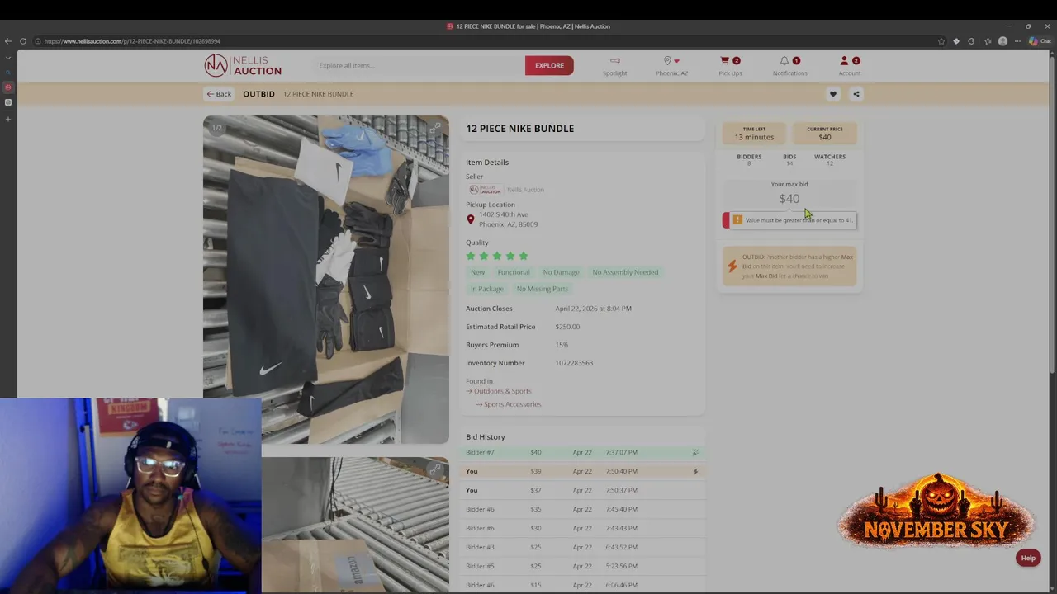Viewport: 1057px width, 594px height.
Task: Open the Account menu
Action: point(850,66)
